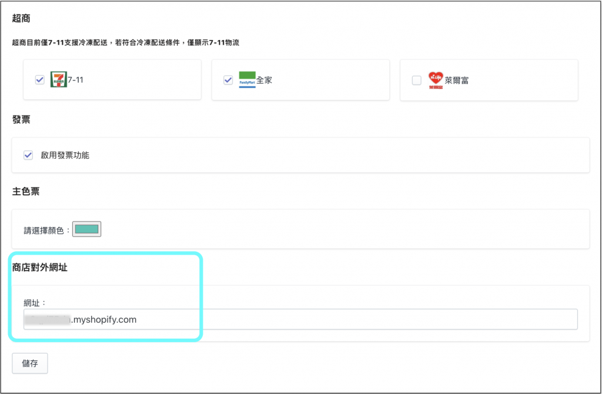
Task: Disable the 啟用發票功能 checkbox
Action: pos(28,155)
